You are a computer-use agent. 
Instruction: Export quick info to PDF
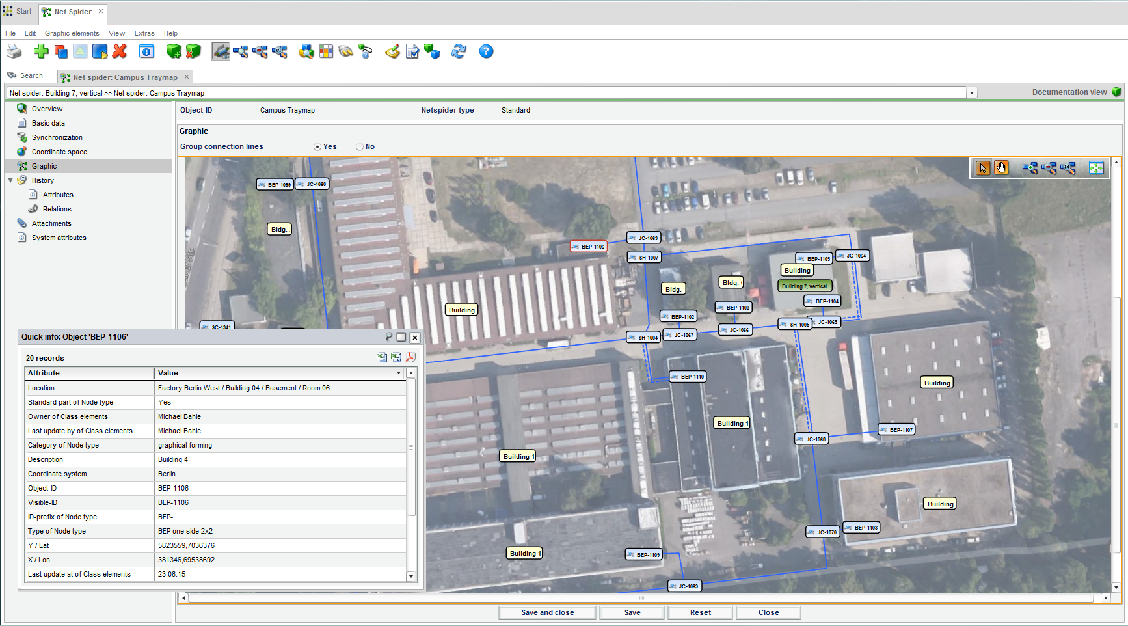[x=410, y=357]
